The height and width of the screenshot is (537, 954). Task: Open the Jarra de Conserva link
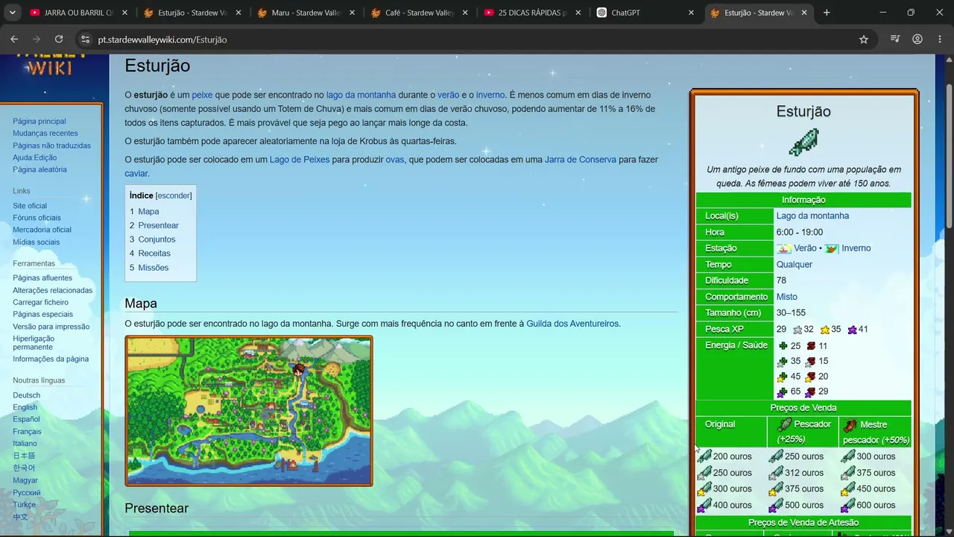[x=581, y=160]
